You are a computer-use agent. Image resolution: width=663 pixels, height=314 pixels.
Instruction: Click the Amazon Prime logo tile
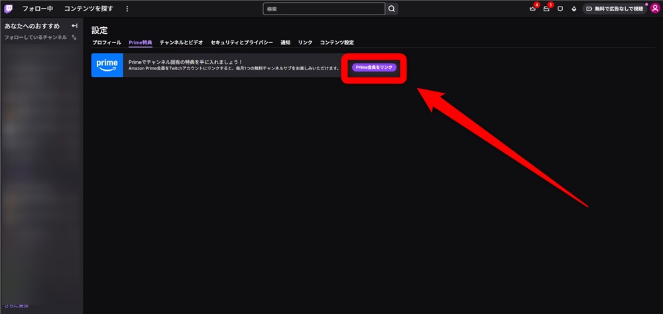[x=107, y=65]
